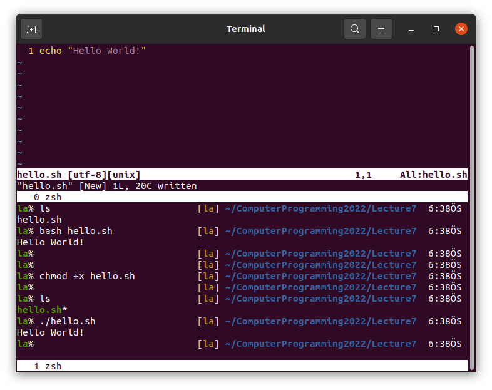Image resolution: width=492 pixels, height=390 pixels.
Task: Place cursor on the "echo" keyword in vim
Action: click(51, 51)
